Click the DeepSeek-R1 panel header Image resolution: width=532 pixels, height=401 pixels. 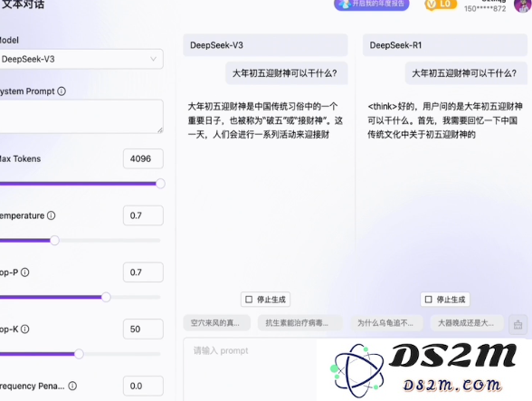[445, 45]
